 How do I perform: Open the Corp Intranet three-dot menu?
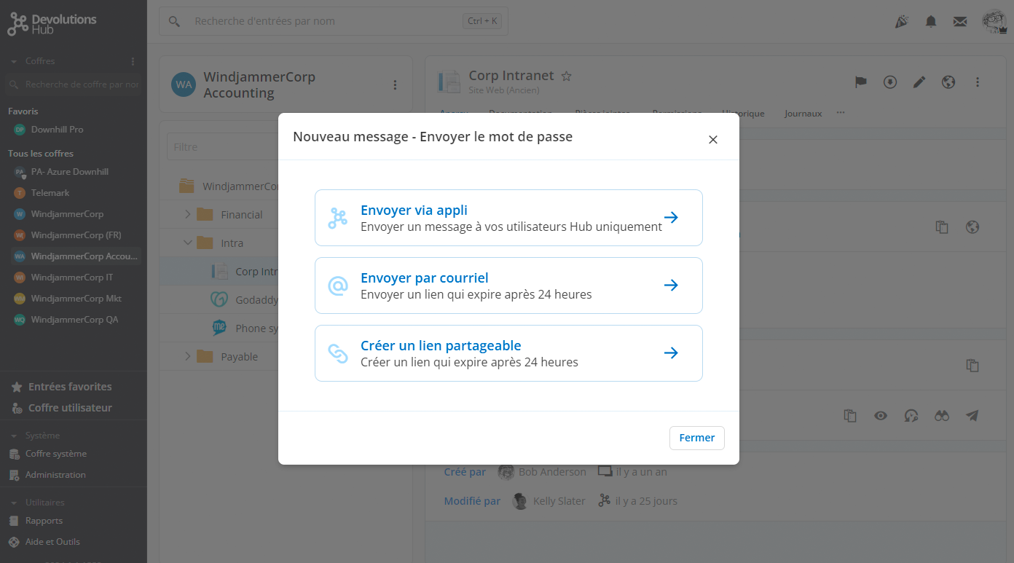point(978,82)
